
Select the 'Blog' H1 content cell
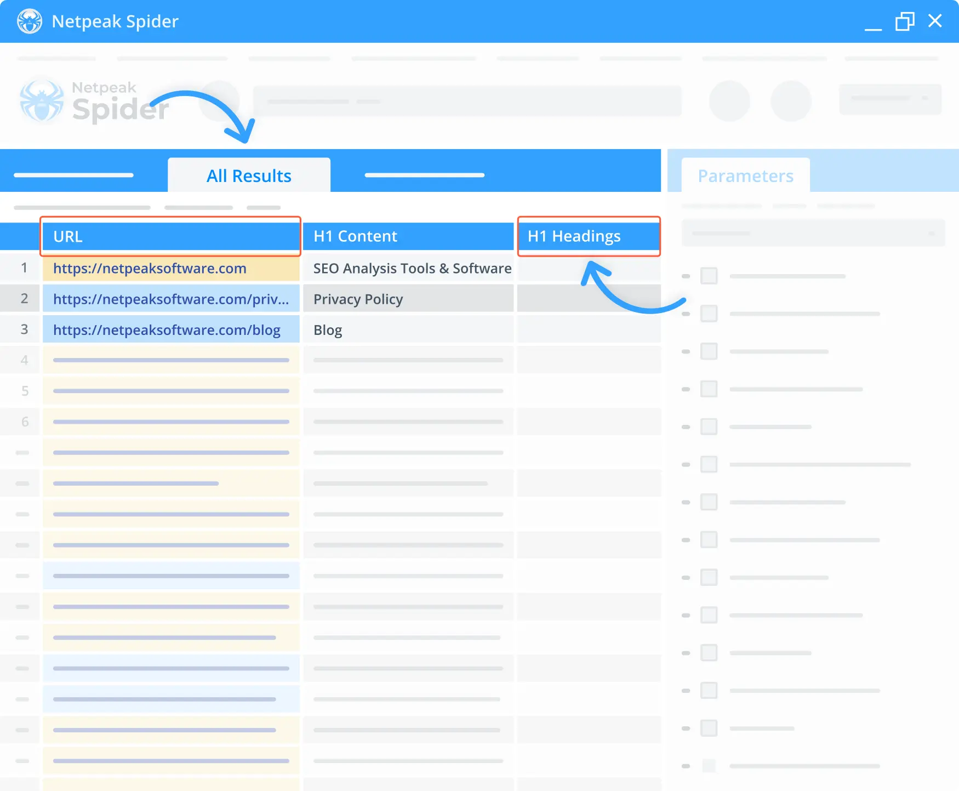(x=408, y=329)
